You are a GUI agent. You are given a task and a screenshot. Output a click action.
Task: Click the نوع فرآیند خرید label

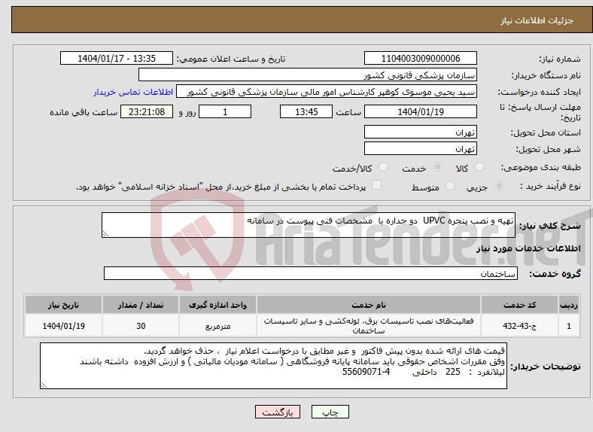550,186
